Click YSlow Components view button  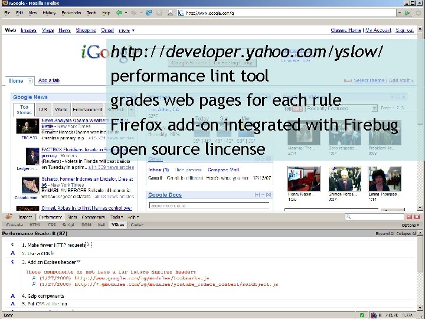click(93, 217)
